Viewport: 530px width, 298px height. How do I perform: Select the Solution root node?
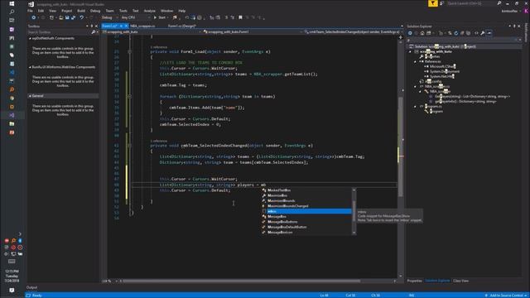pos(445,46)
